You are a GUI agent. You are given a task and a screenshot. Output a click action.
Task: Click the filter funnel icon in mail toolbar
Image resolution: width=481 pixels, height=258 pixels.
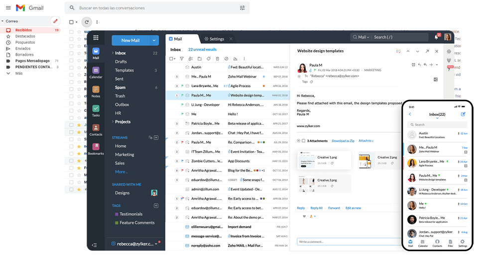click(x=182, y=59)
